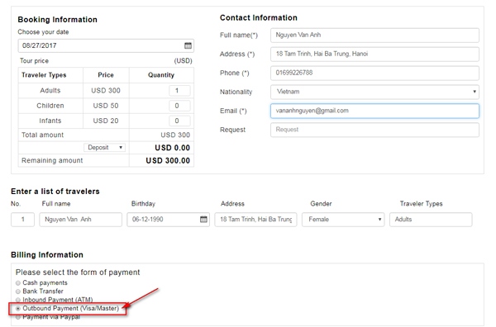This screenshot has height=327, width=496.
Task: Click the Choose your date label
Action: 43,32
